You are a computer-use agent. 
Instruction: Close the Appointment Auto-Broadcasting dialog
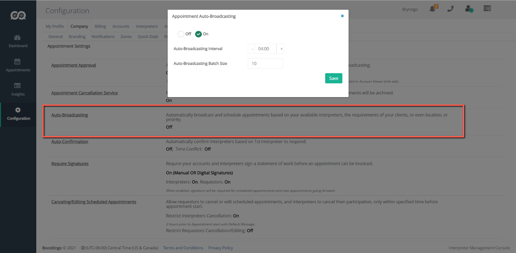(342, 16)
